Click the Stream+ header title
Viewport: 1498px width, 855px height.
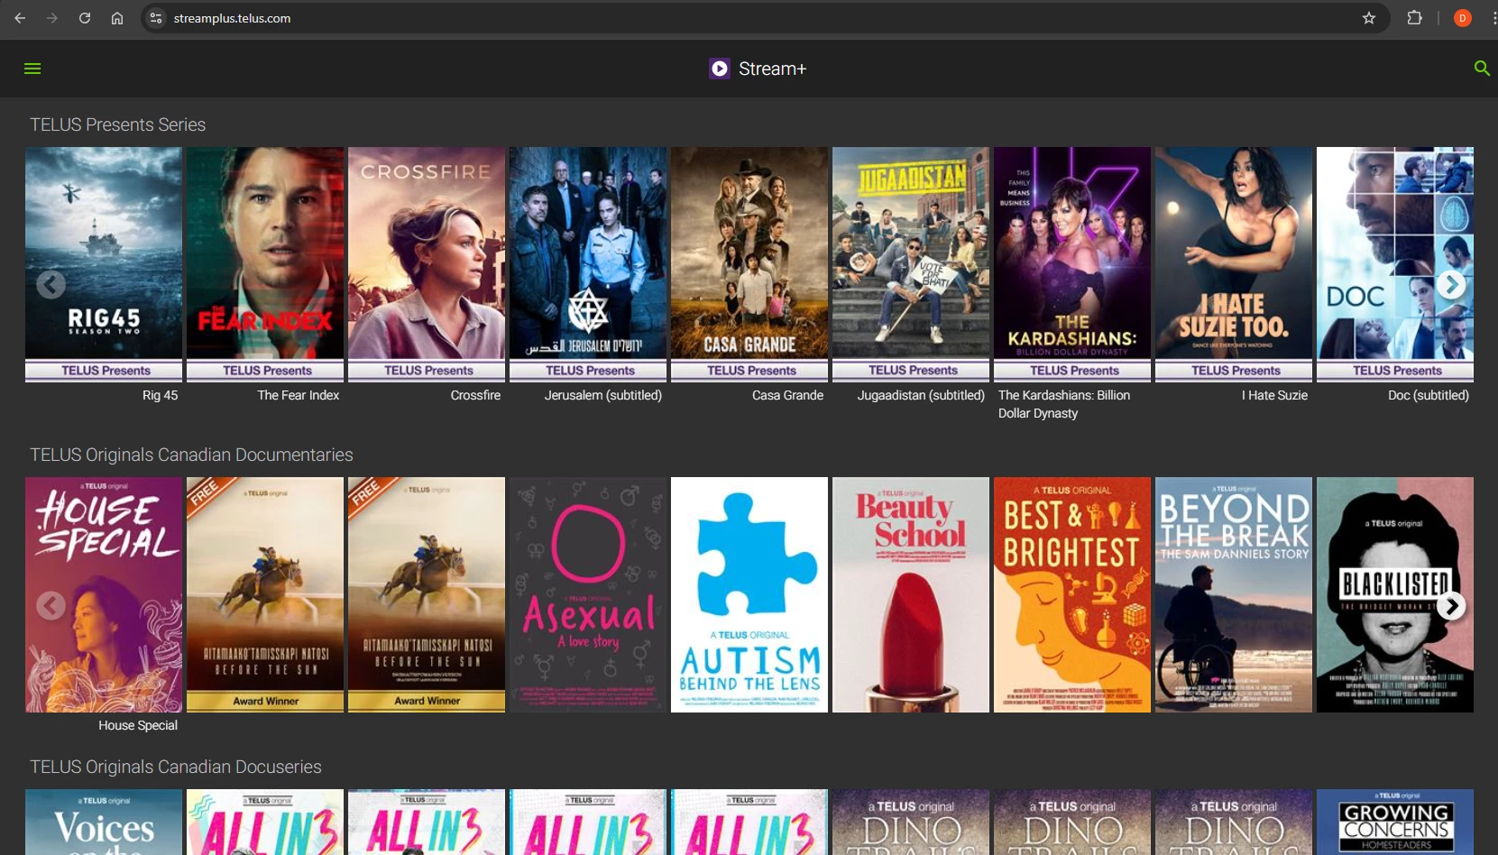click(773, 69)
